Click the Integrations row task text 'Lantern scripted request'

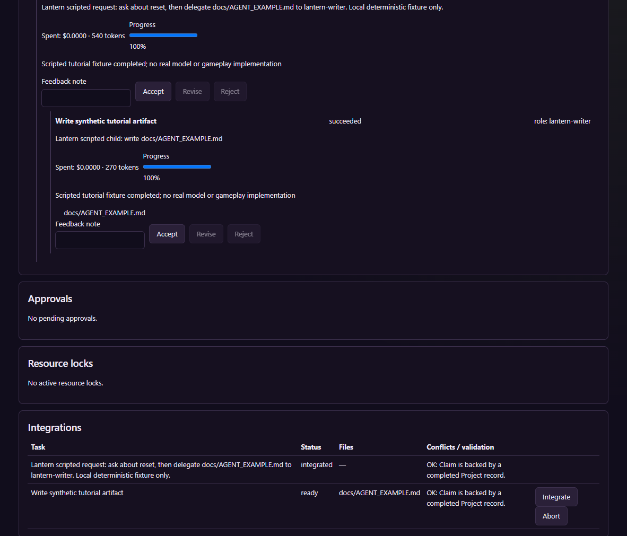(162, 470)
